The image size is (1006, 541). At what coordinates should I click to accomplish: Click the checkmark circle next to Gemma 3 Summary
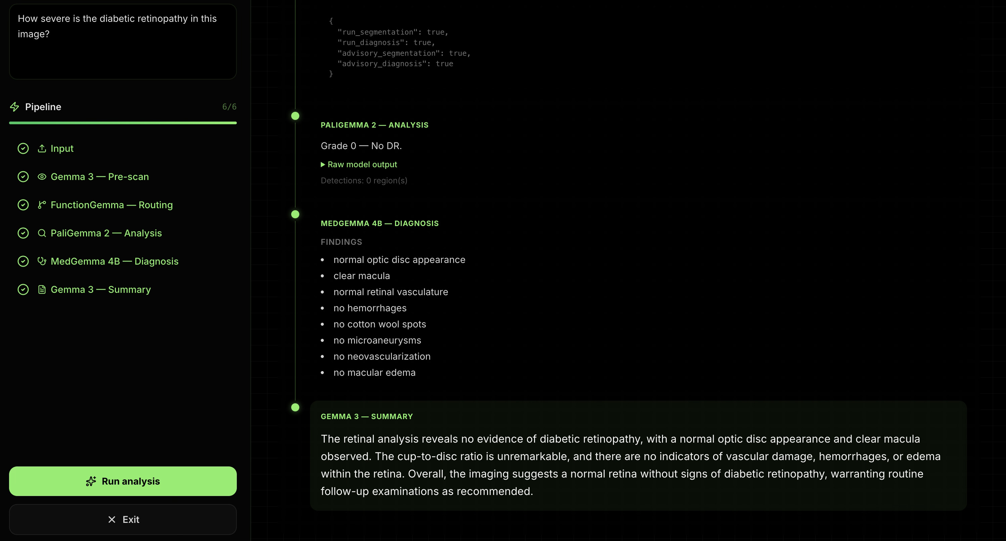click(23, 289)
